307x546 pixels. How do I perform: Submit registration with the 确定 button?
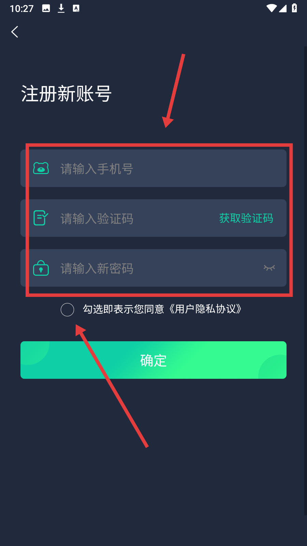[153, 360]
